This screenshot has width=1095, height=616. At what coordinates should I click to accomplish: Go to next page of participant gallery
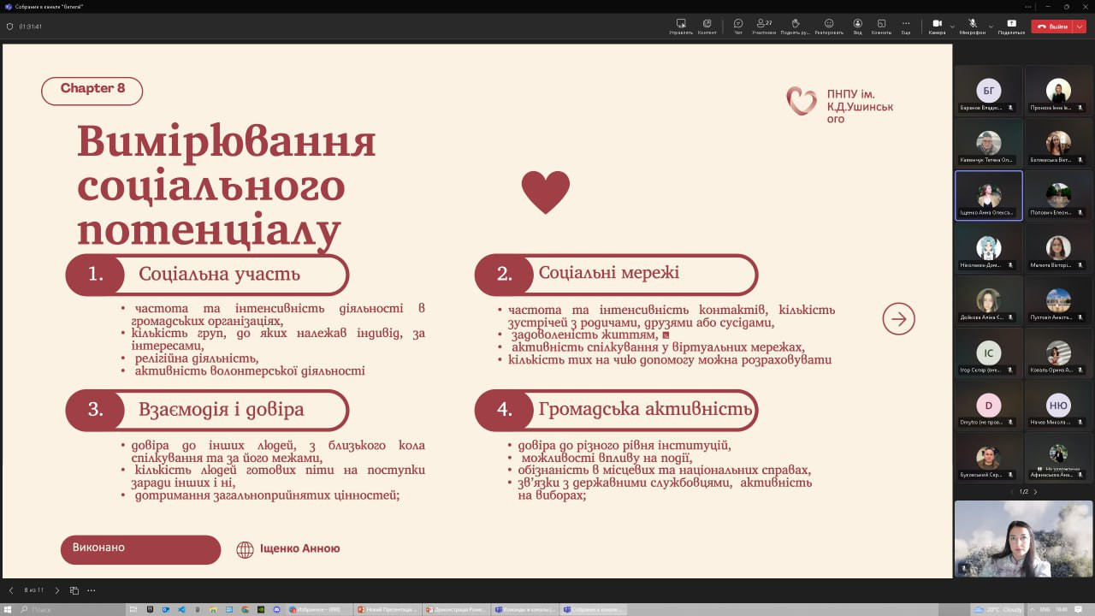[x=1035, y=492]
